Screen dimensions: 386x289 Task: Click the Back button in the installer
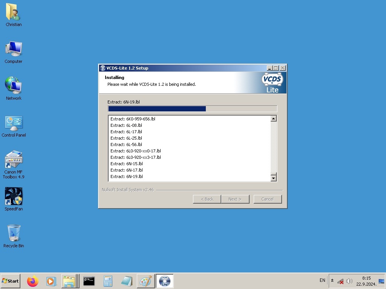207,199
